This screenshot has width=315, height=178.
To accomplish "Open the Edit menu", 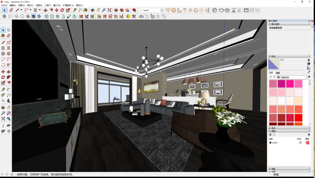I will click(13, 5).
